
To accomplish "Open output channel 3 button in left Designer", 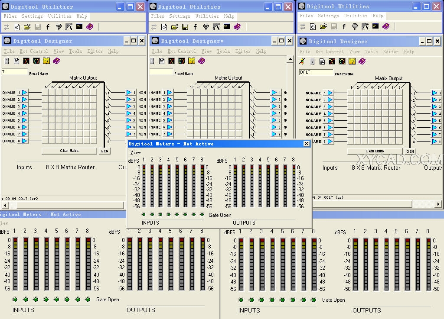I will coord(131,106).
